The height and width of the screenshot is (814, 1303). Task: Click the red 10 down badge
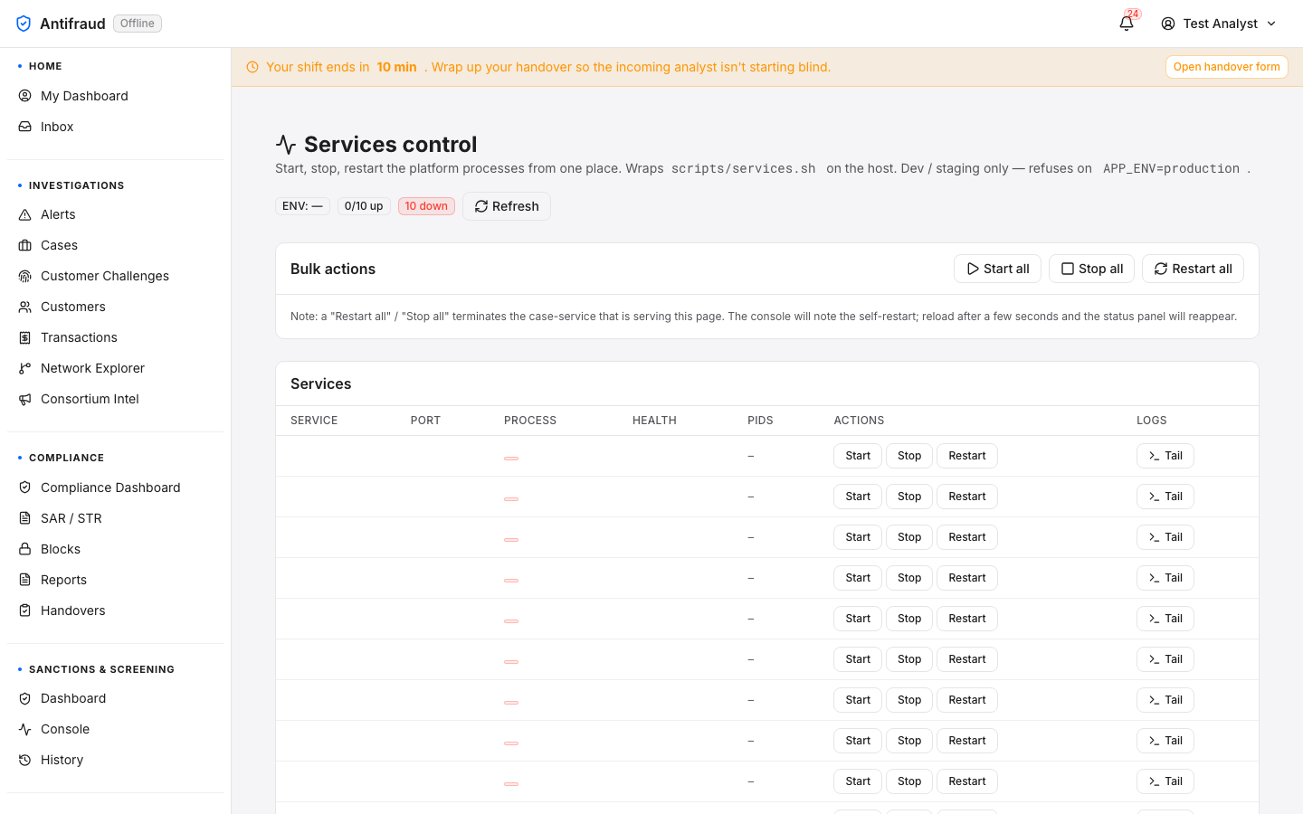(x=426, y=206)
